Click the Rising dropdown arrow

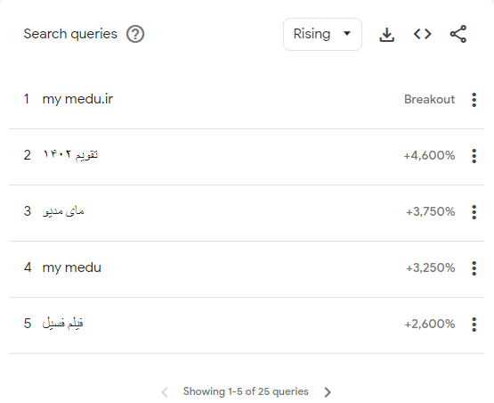(x=347, y=34)
